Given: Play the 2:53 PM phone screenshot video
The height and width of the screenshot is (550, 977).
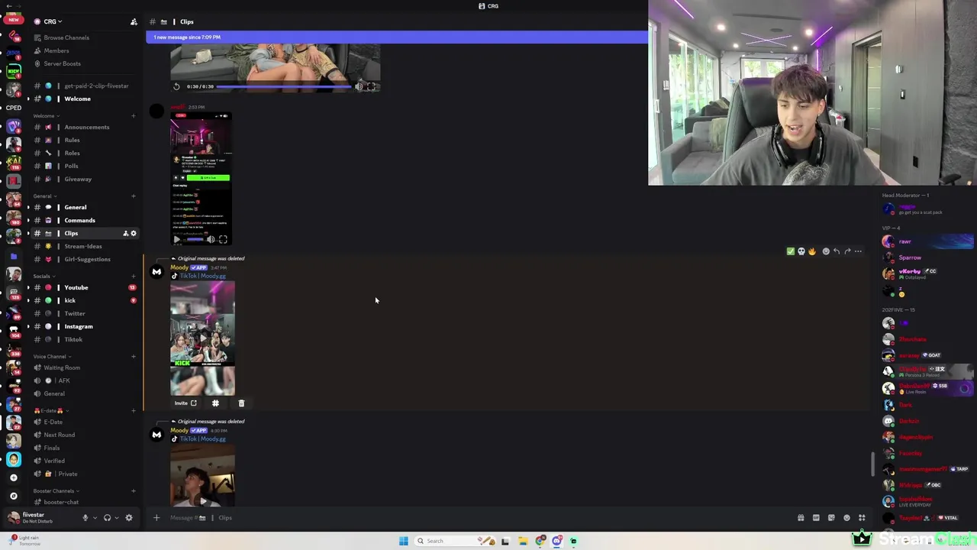Looking at the screenshot, I should click(x=176, y=239).
